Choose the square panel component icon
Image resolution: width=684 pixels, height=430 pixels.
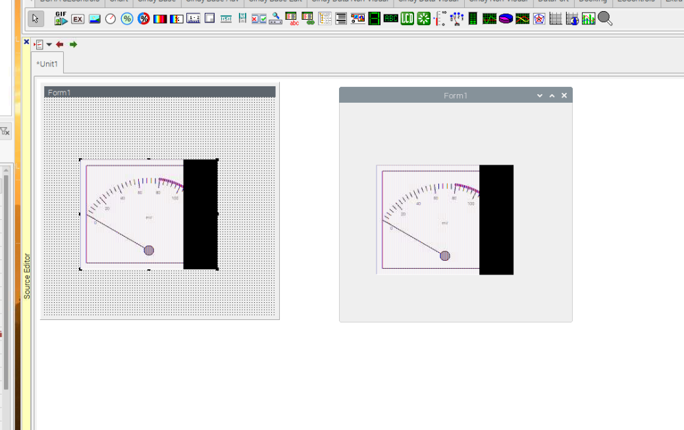tap(209, 19)
